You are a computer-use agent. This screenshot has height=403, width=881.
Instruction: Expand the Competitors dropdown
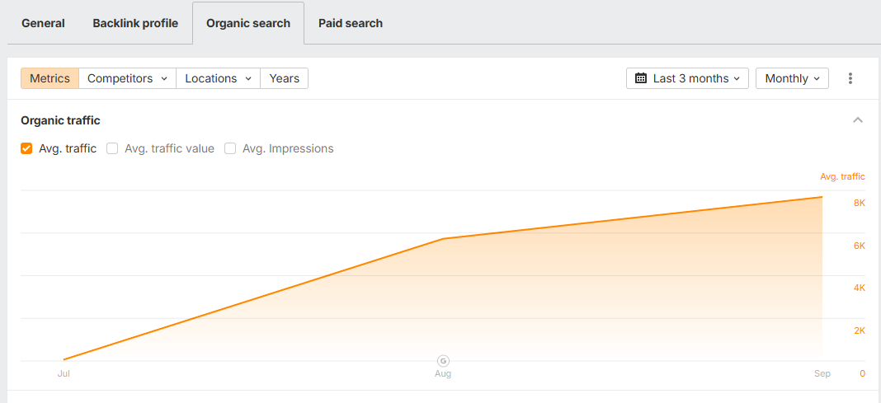coord(128,78)
